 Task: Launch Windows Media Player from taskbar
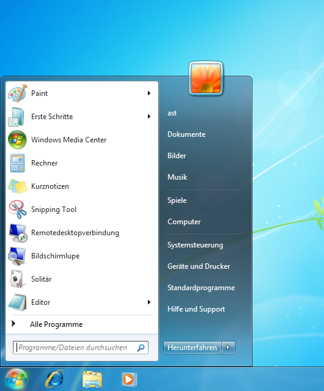[130, 379]
